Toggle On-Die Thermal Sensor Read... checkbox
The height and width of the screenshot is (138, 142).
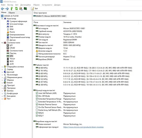[37, 107]
